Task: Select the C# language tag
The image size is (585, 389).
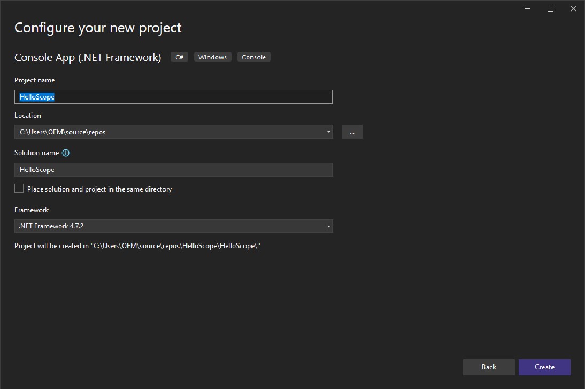Action: 179,57
